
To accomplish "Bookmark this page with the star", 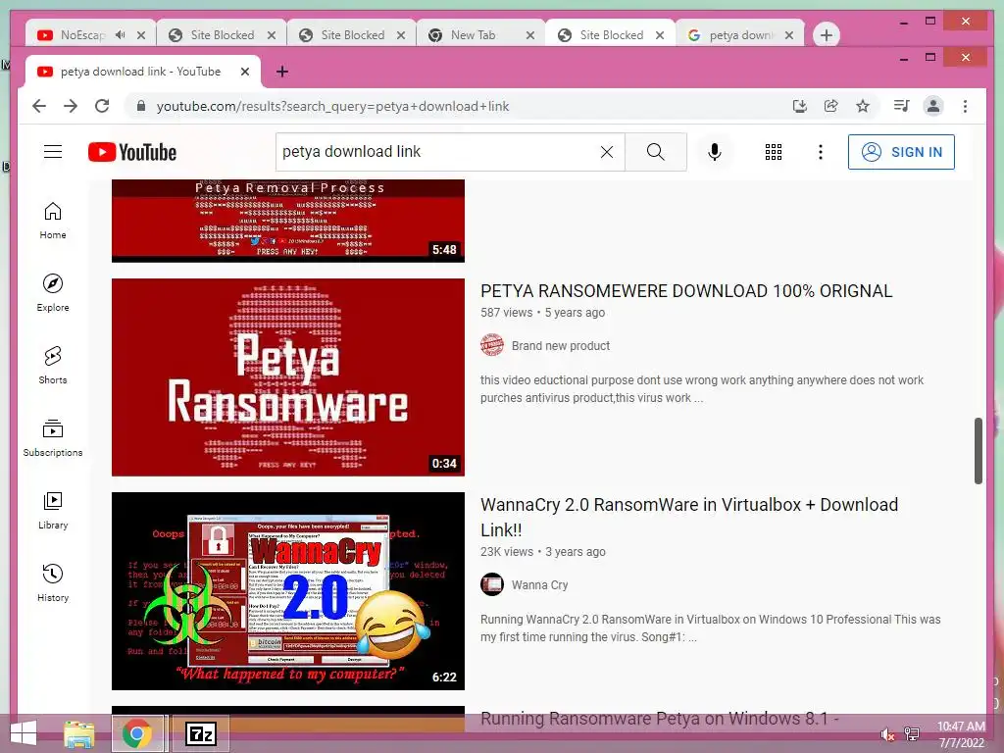I will [x=863, y=106].
